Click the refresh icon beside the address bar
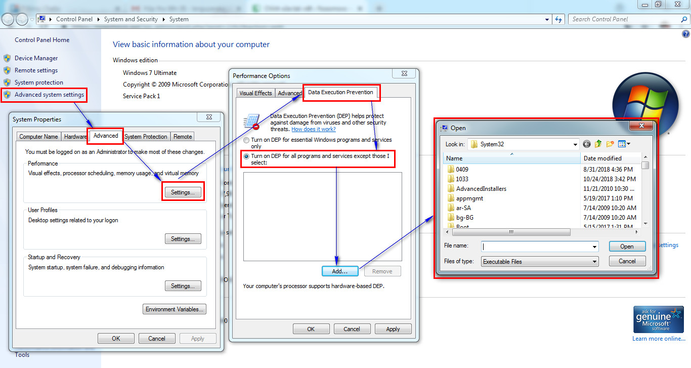This screenshot has height=368, width=691. coord(558,19)
